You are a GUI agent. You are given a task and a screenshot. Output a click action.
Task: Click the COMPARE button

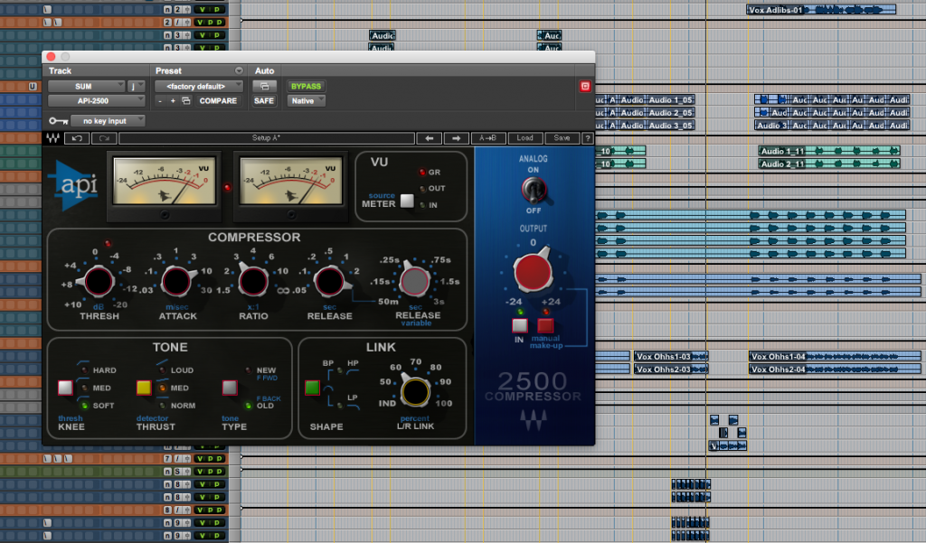pos(217,100)
